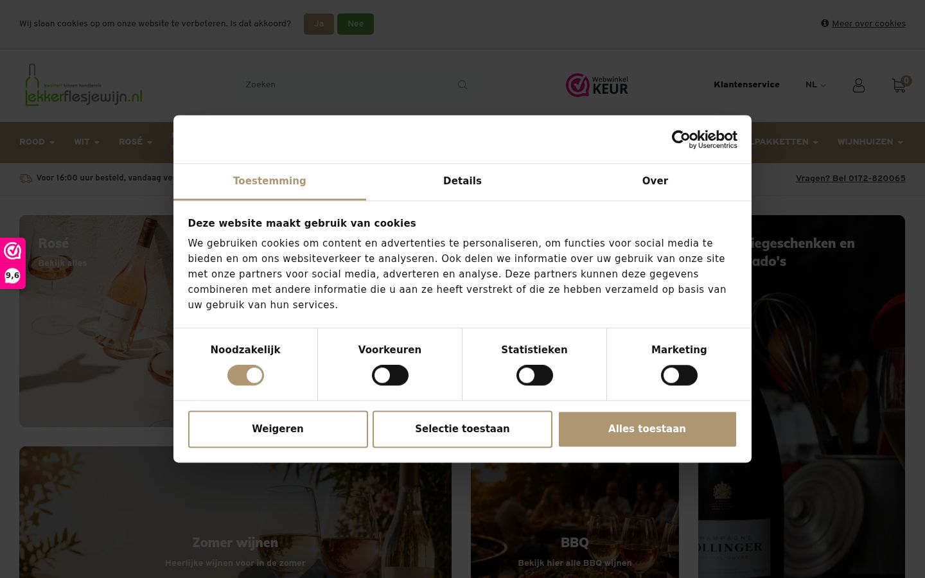The width and height of the screenshot is (925, 578).
Task: Switch to the Details tab
Action: point(463,181)
